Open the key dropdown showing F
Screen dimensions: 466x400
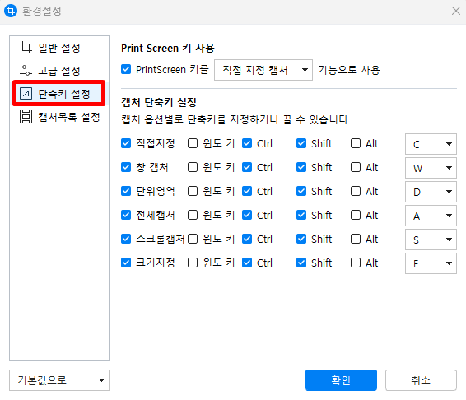(x=431, y=263)
